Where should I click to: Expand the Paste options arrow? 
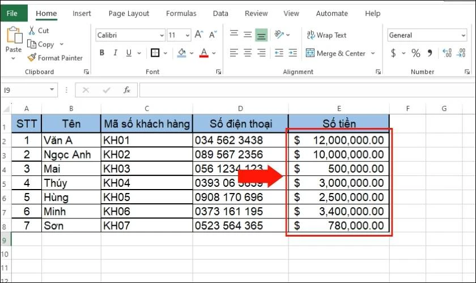point(14,58)
